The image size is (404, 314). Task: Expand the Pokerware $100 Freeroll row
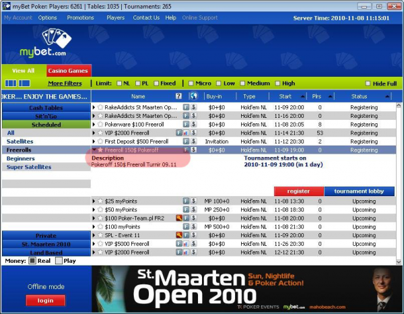click(94, 125)
